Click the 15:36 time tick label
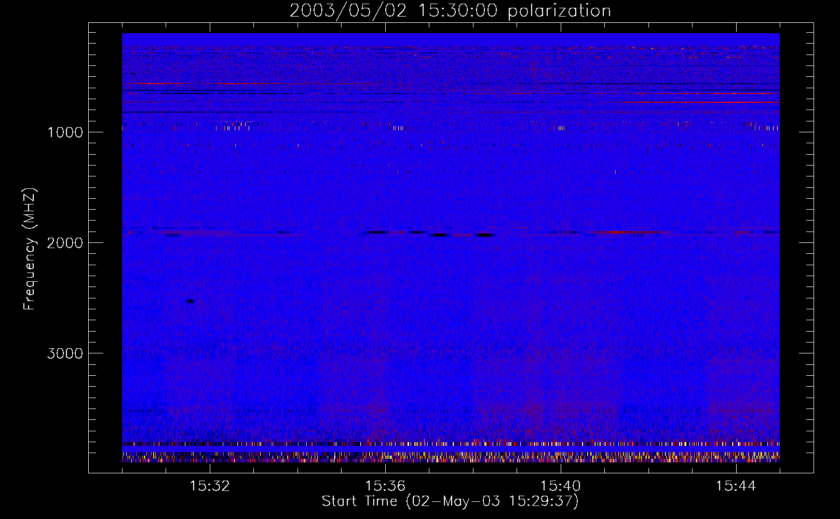The image size is (840, 519). tap(385, 486)
